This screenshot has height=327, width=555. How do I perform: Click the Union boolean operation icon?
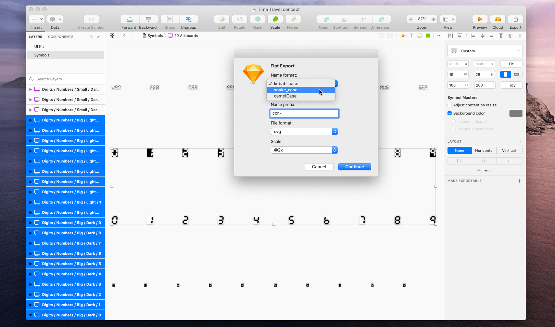(x=324, y=19)
